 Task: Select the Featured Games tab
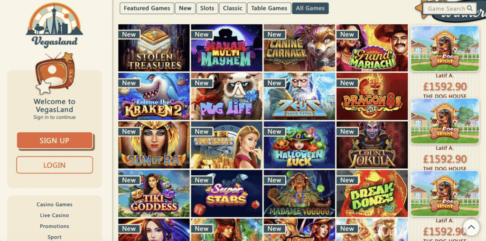point(147,9)
